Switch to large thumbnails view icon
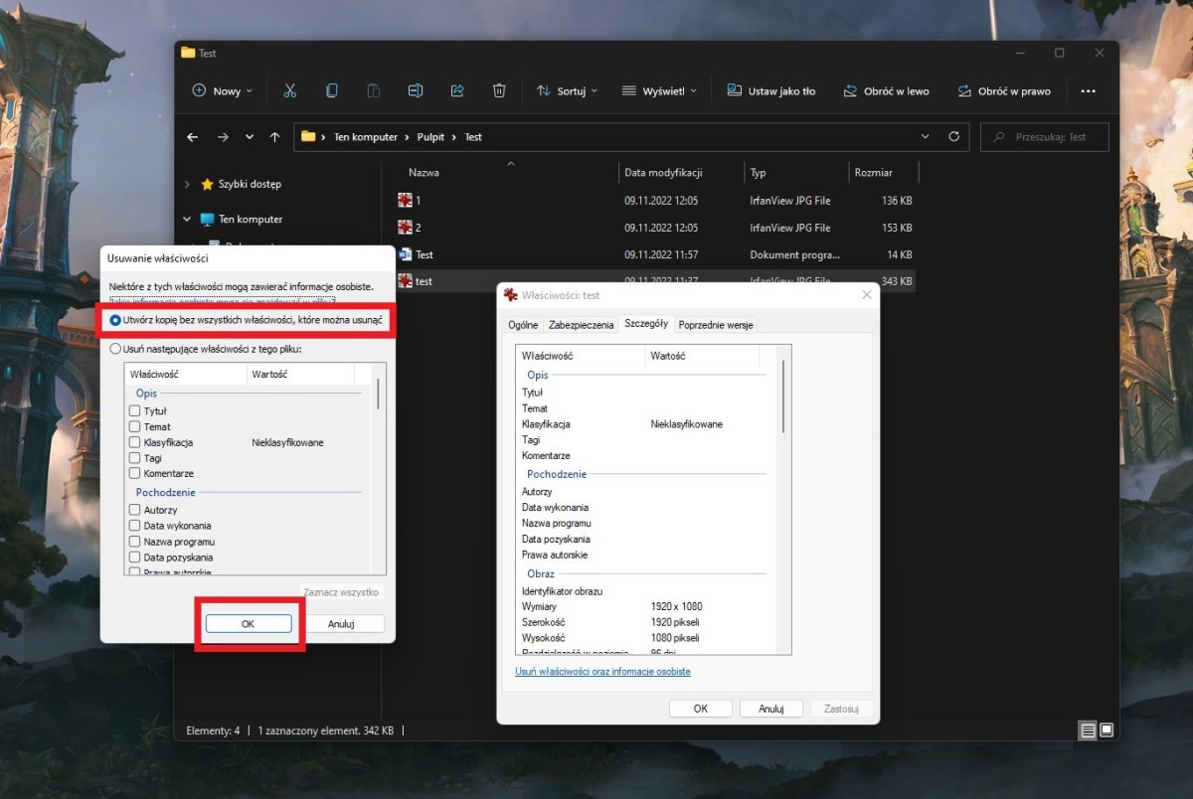This screenshot has height=799, width=1193. (x=1107, y=730)
